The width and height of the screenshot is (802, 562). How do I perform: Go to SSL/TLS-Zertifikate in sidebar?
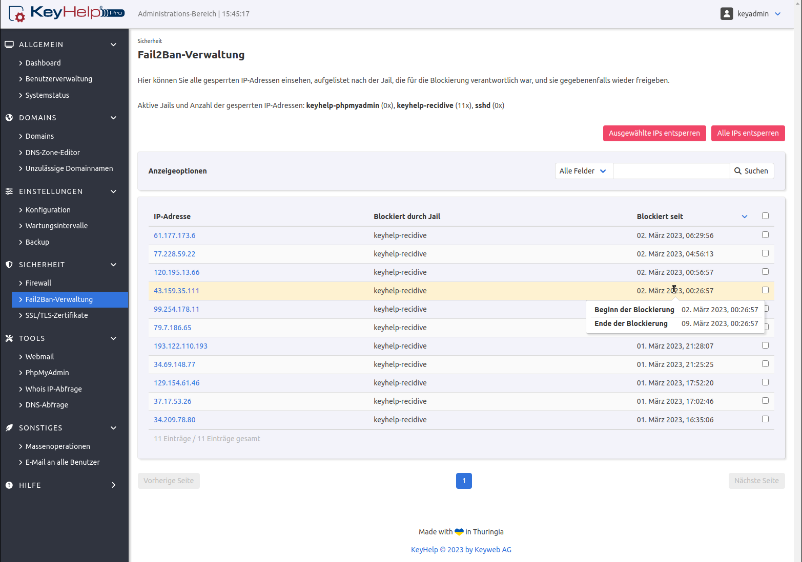[x=56, y=315]
